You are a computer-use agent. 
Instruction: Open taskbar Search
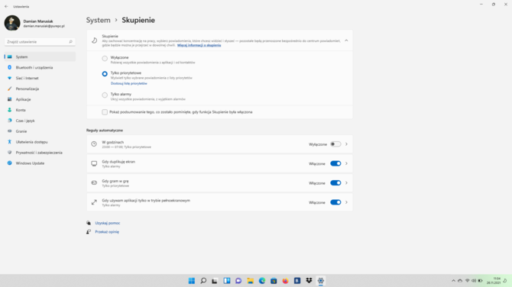coord(203,281)
